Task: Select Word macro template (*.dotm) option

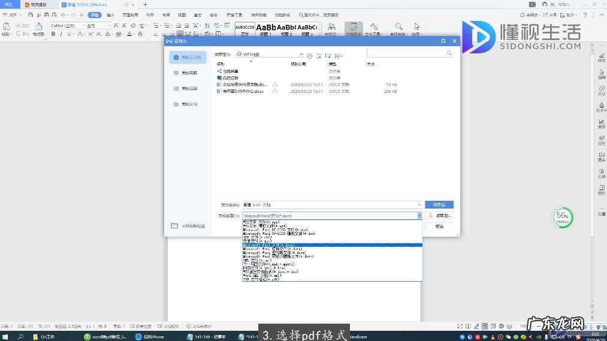Action: point(332,256)
